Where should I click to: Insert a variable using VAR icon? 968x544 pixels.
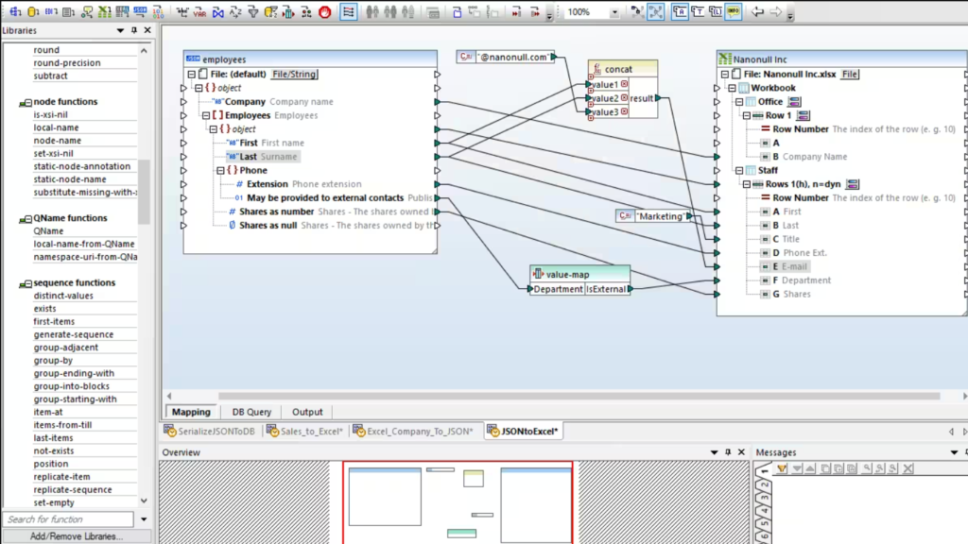(x=199, y=12)
